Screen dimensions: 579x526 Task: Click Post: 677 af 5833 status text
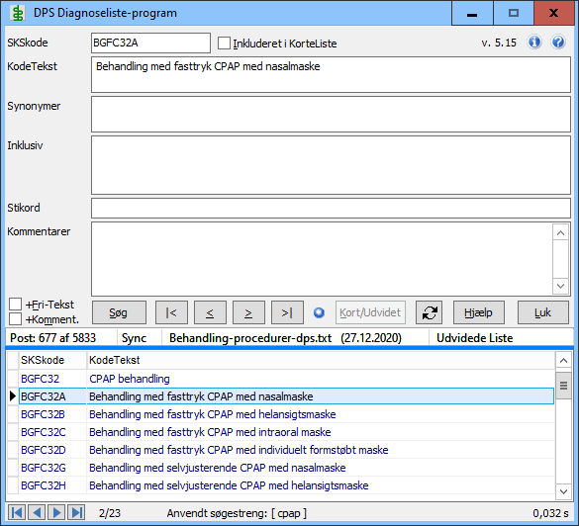tap(52, 338)
